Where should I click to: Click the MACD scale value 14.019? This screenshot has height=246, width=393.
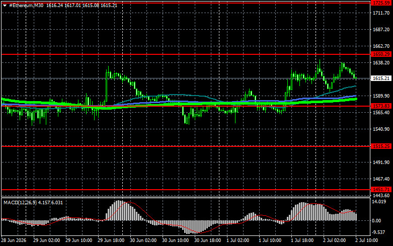tap(379, 202)
